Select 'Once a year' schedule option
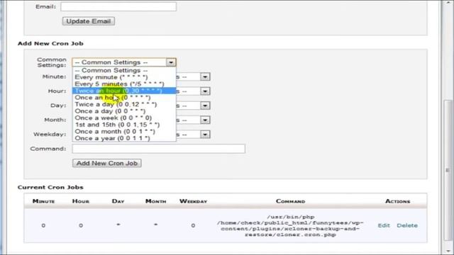The image size is (454, 255). pos(124,138)
